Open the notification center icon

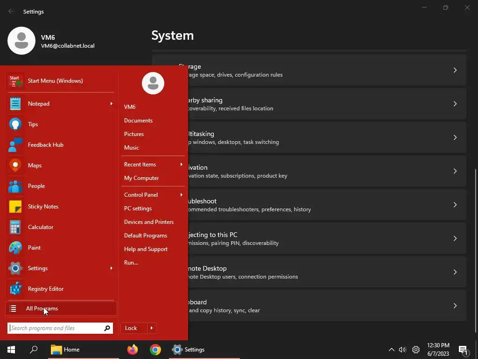464,351
